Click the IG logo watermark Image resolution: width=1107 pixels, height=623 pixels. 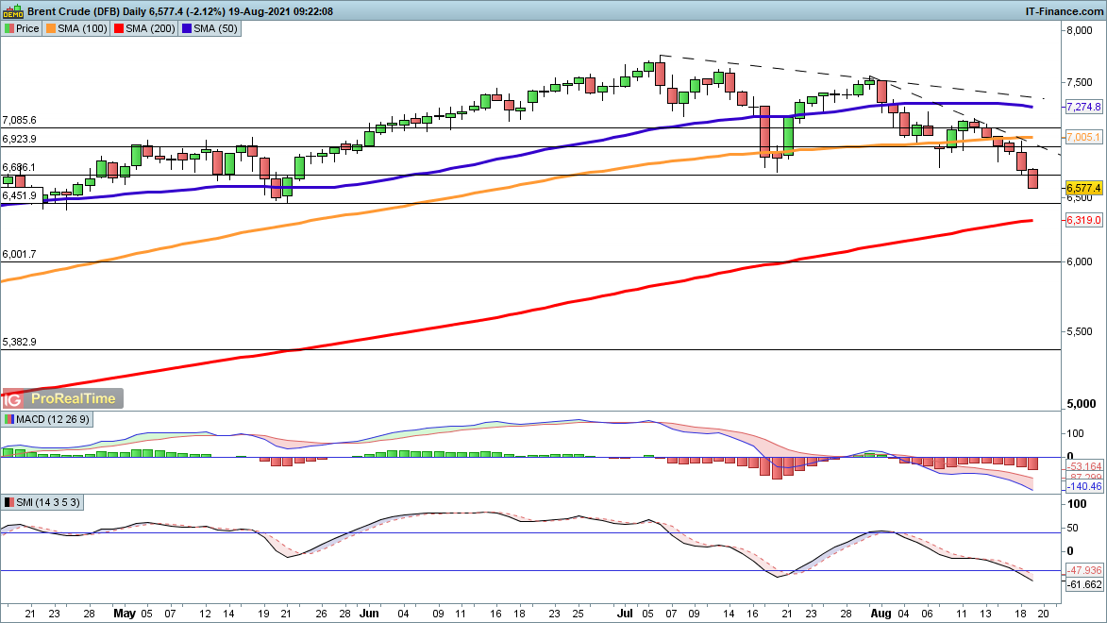(15, 399)
